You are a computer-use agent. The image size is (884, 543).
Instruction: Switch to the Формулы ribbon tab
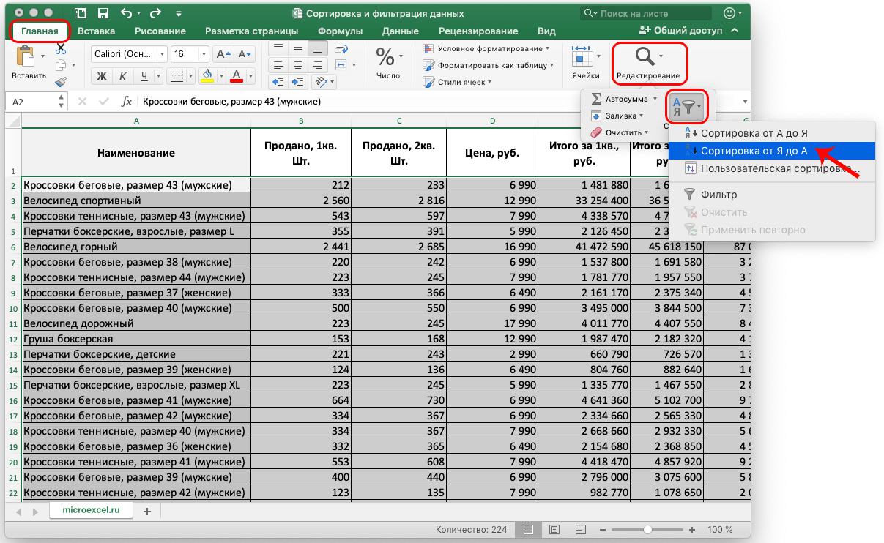pyautogui.click(x=341, y=31)
